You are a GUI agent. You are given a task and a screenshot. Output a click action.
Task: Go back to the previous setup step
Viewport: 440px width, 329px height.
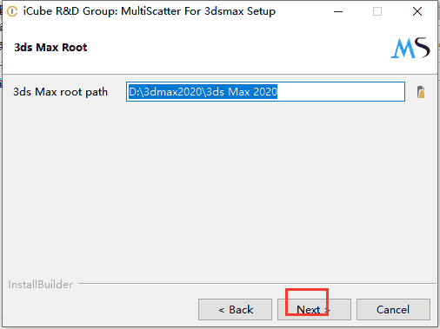tap(235, 310)
